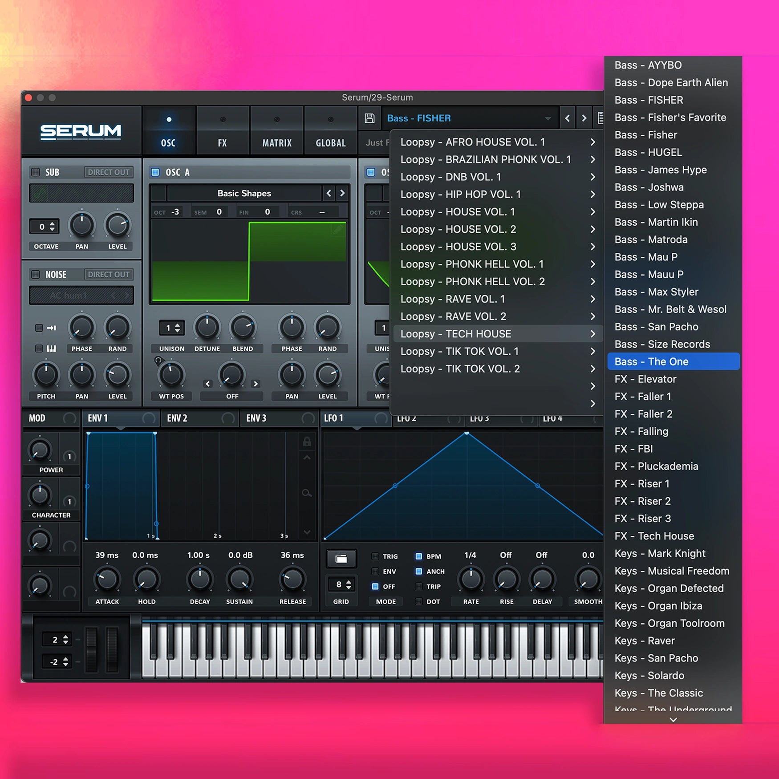
Task: Click the pencil edit icon on OSC A waveform
Action: click(x=337, y=229)
